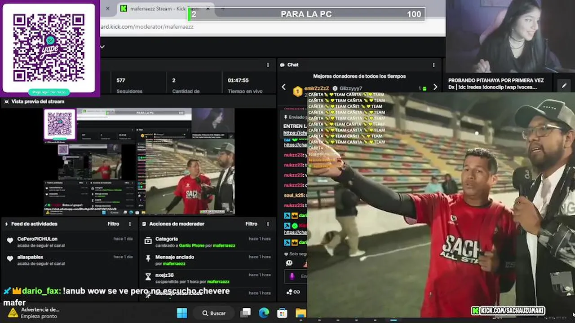Click hourglass icon beside nxejz38
The image size is (575, 323).
click(x=148, y=277)
